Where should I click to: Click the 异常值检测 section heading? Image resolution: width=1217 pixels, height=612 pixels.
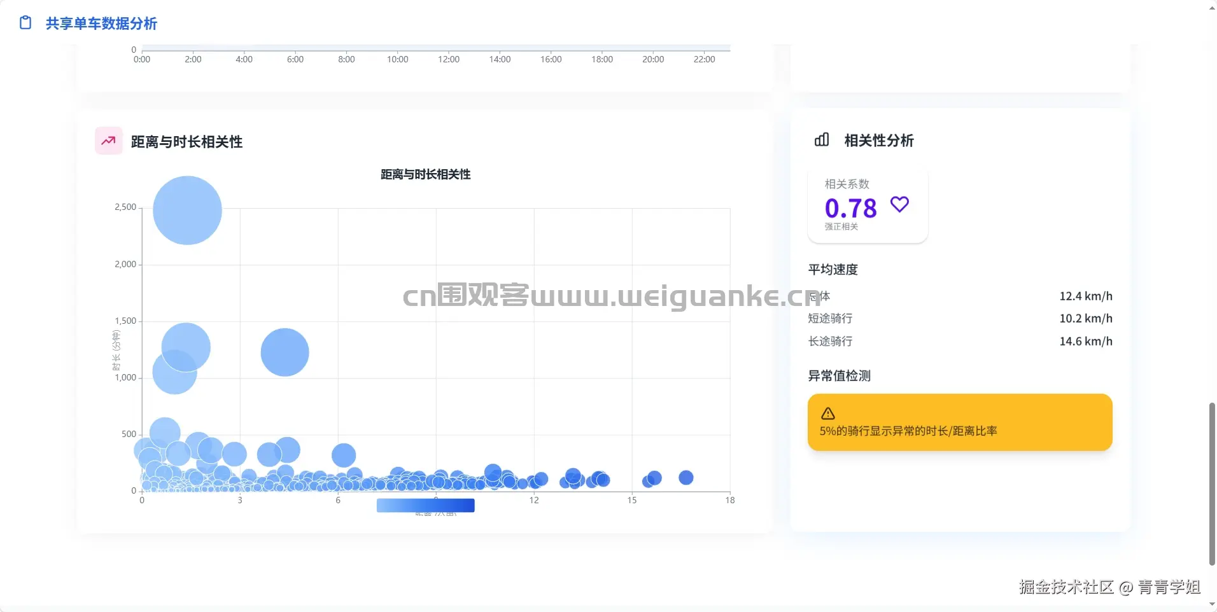(x=839, y=376)
